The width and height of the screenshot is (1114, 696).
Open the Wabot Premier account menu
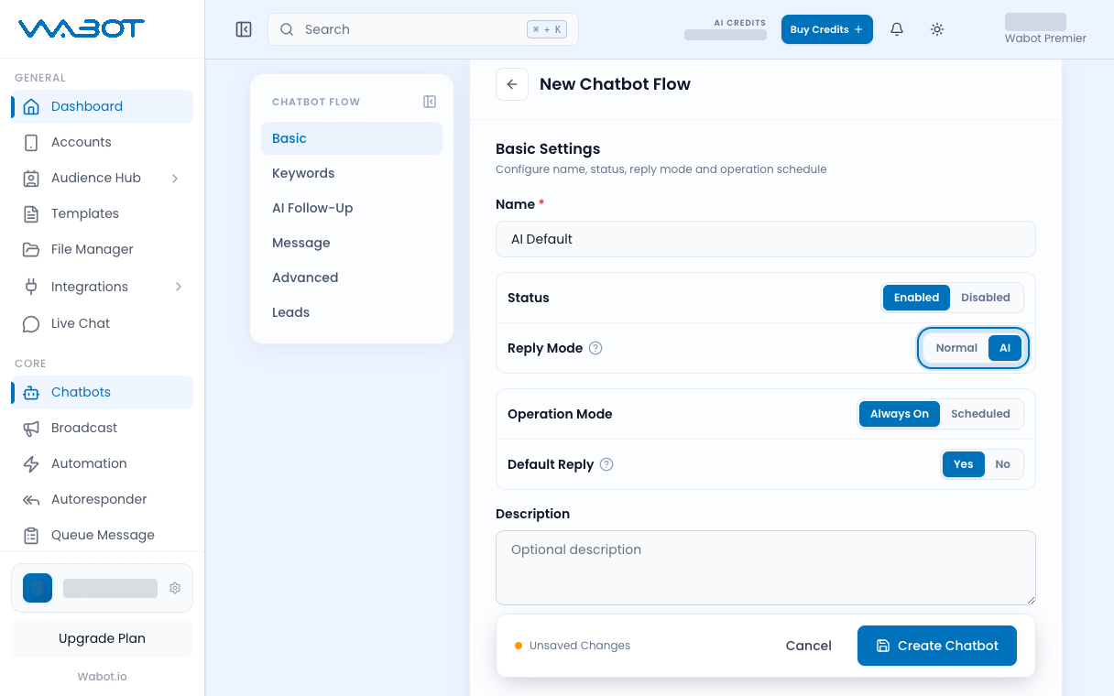click(x=1045, y=28)
